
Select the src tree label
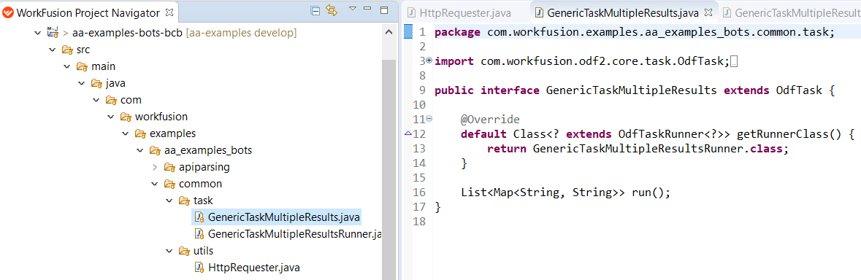pos(83,50)
